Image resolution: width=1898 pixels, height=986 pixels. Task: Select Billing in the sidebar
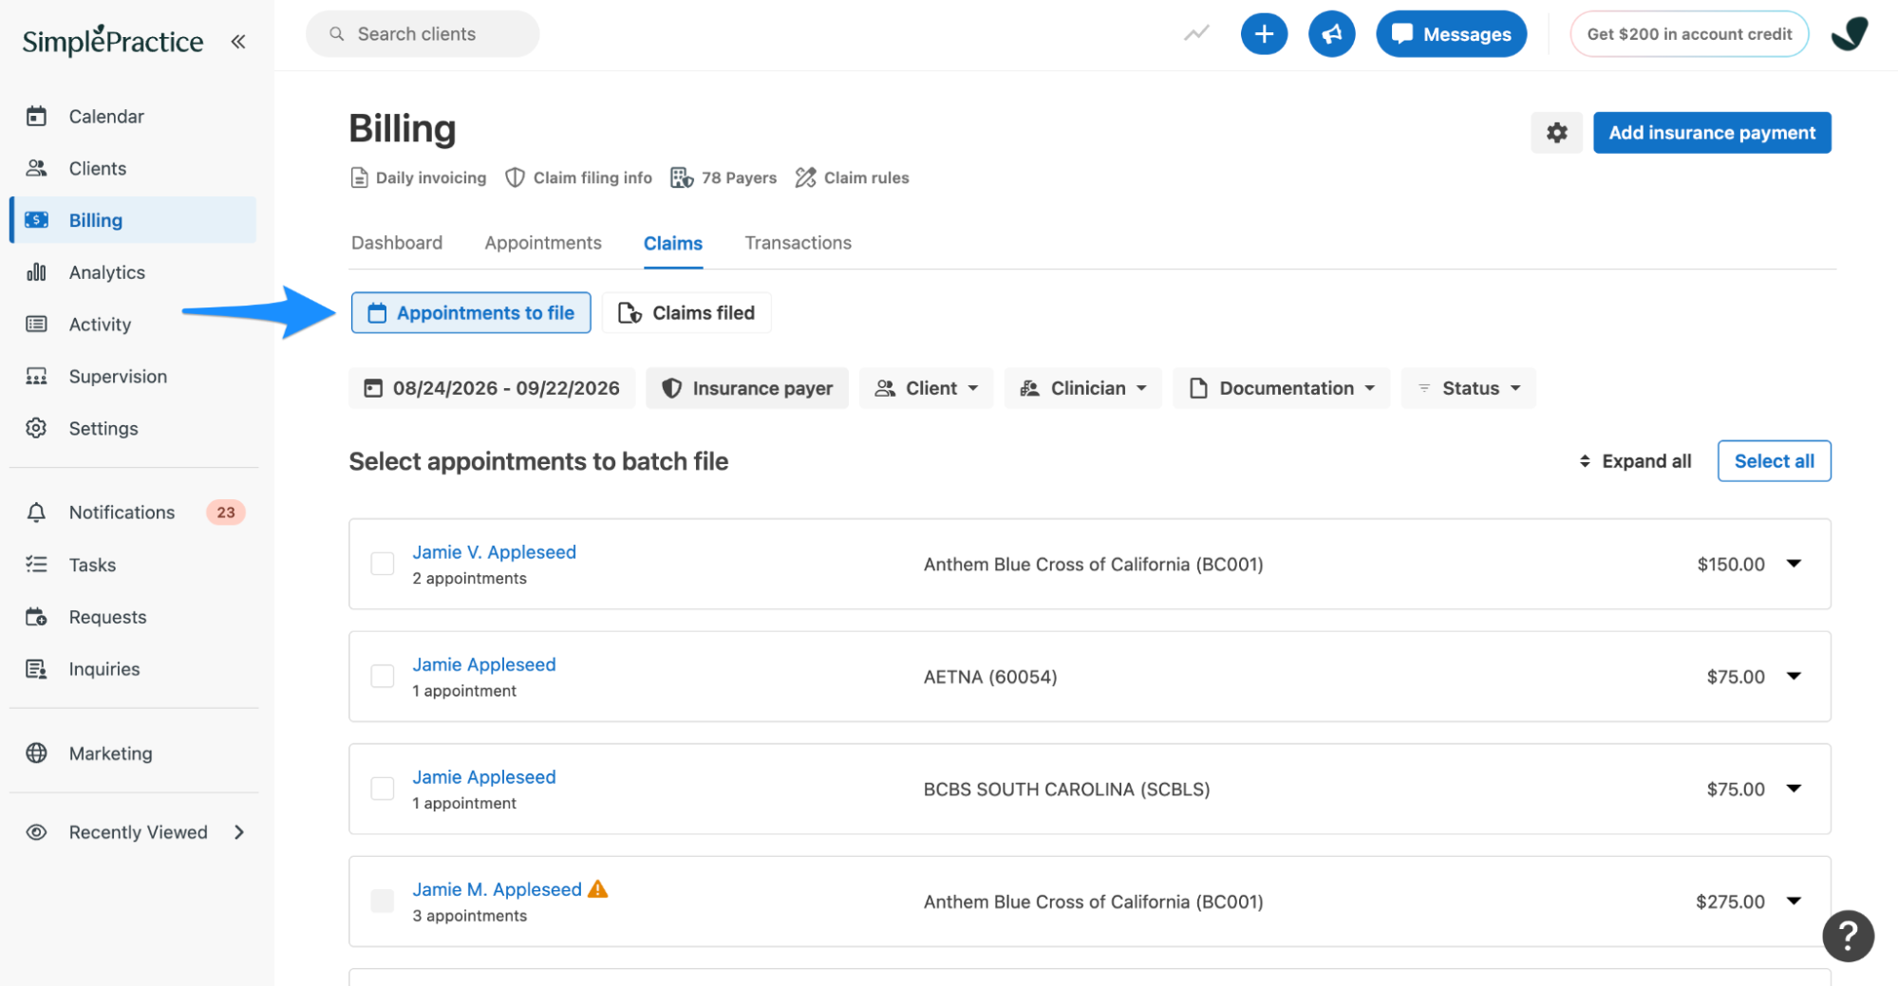pos(133,220)
